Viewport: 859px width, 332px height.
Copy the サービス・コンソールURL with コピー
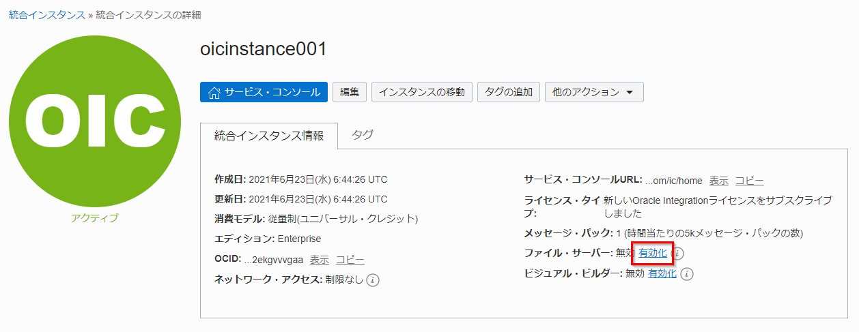click(x=749, y=181)
